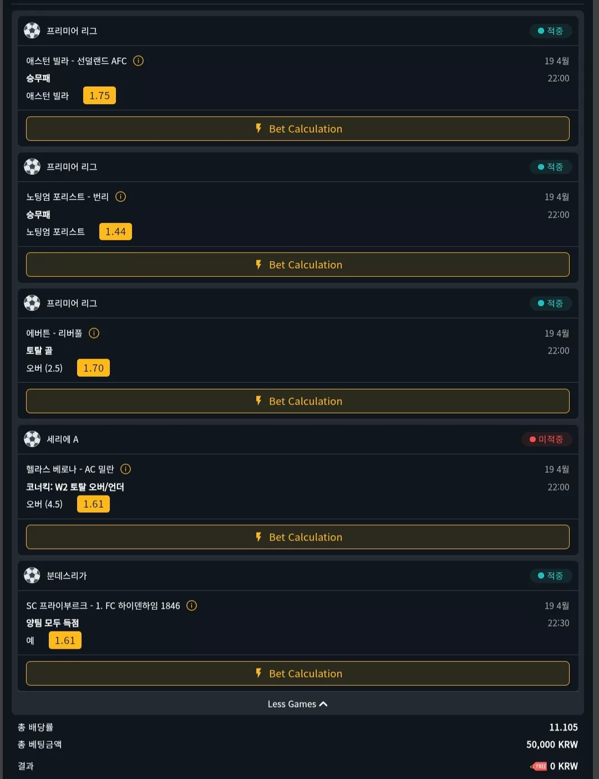The image size is (599, 779).
Task: Open Bet Calculation for SC 프라이부르크 match
Action: (298, 674)
